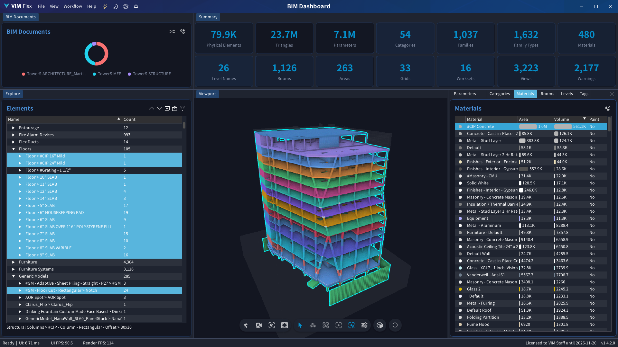Switch to the Rooms tab
This screenshot has height=347, width=618.
547,94
